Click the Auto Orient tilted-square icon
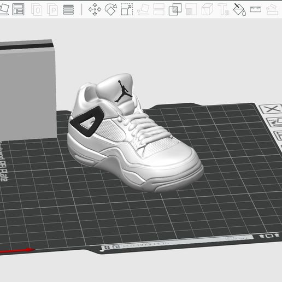Image resolution: width=282 pixels, height=282 pixels. pos(4,9)
